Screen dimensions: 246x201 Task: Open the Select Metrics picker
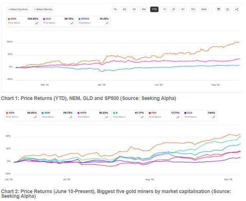[x=44, y=9]
